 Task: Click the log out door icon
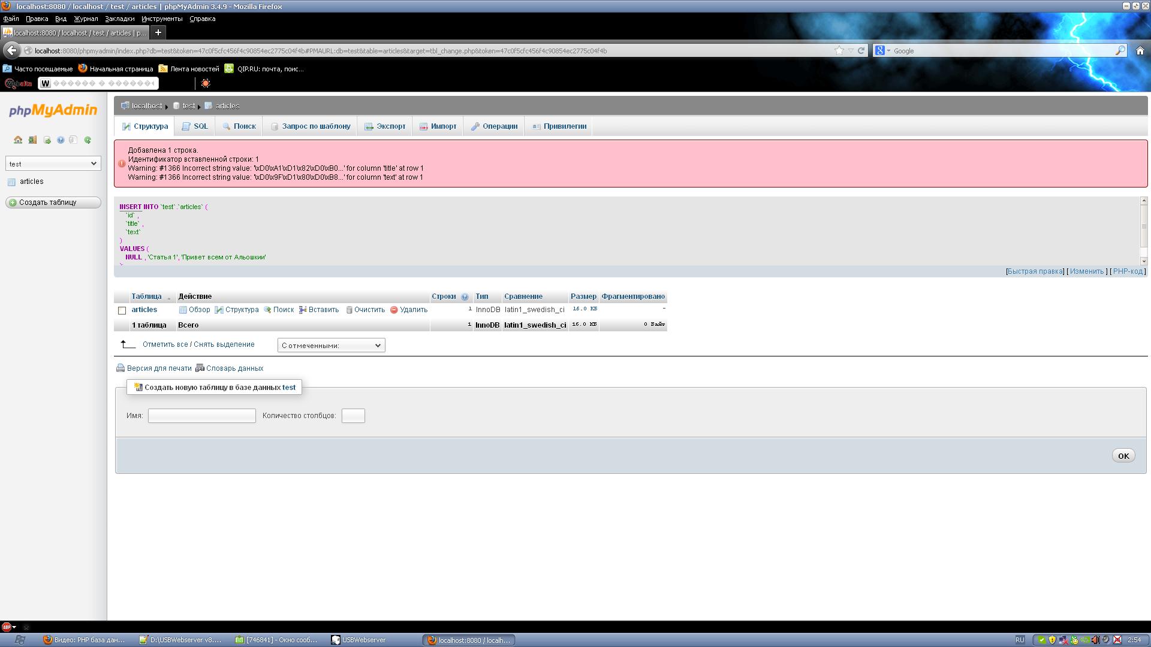(x=32, y=140)
